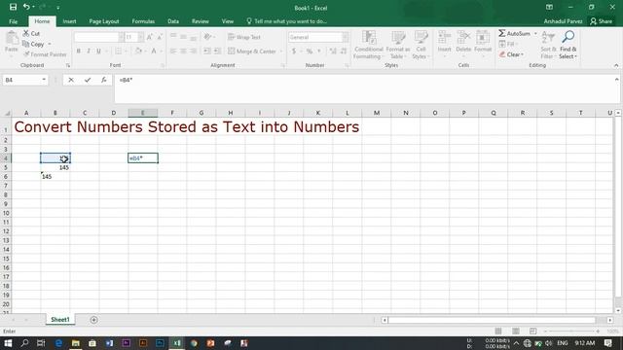Click the Cut scissors button

31,34
